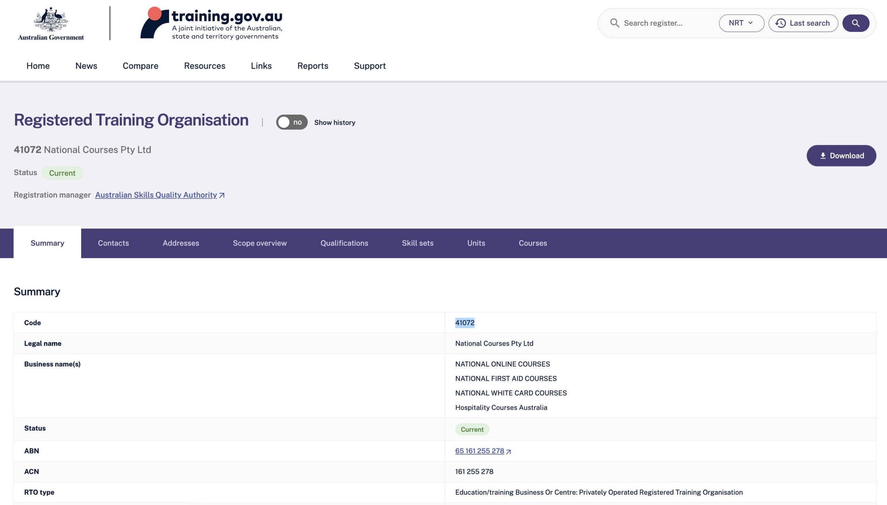887x505 pixels.
Task: Click the Current status badge in summary table
Action: click(x=472, y=429)
